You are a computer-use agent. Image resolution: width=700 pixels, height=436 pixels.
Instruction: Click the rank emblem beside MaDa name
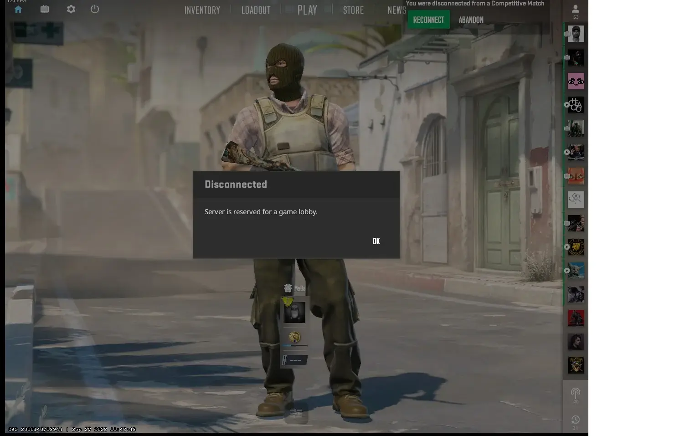[x=288, y=288]
